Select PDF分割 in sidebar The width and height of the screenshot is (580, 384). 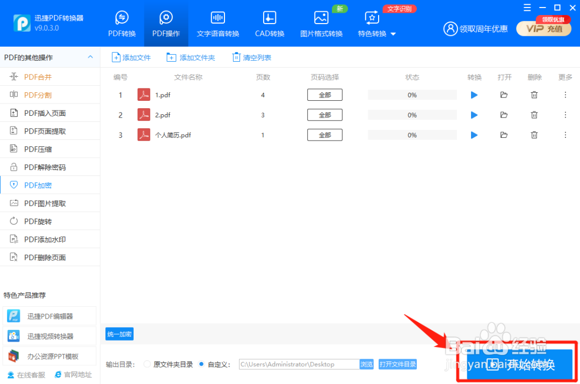point(50,95)
